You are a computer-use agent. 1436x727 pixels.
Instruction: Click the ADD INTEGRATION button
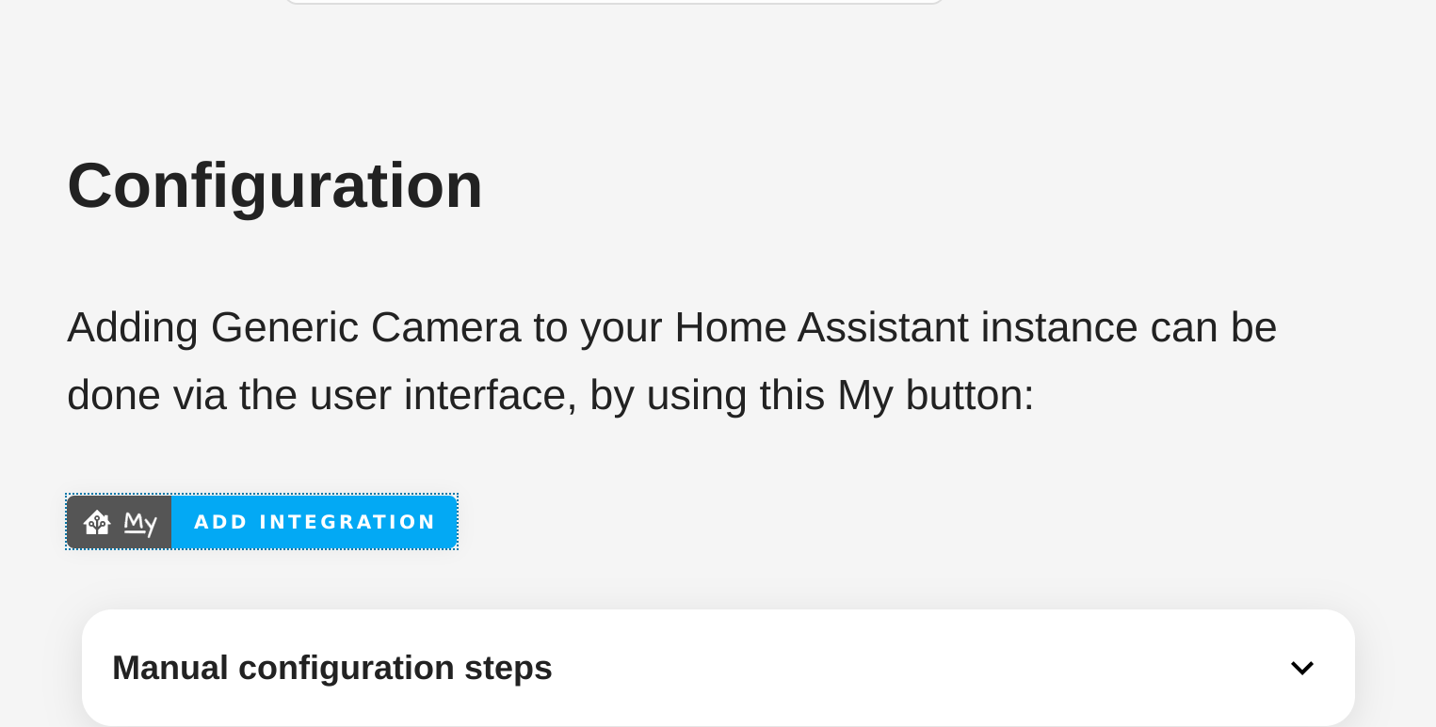click(x=315, y=522)
